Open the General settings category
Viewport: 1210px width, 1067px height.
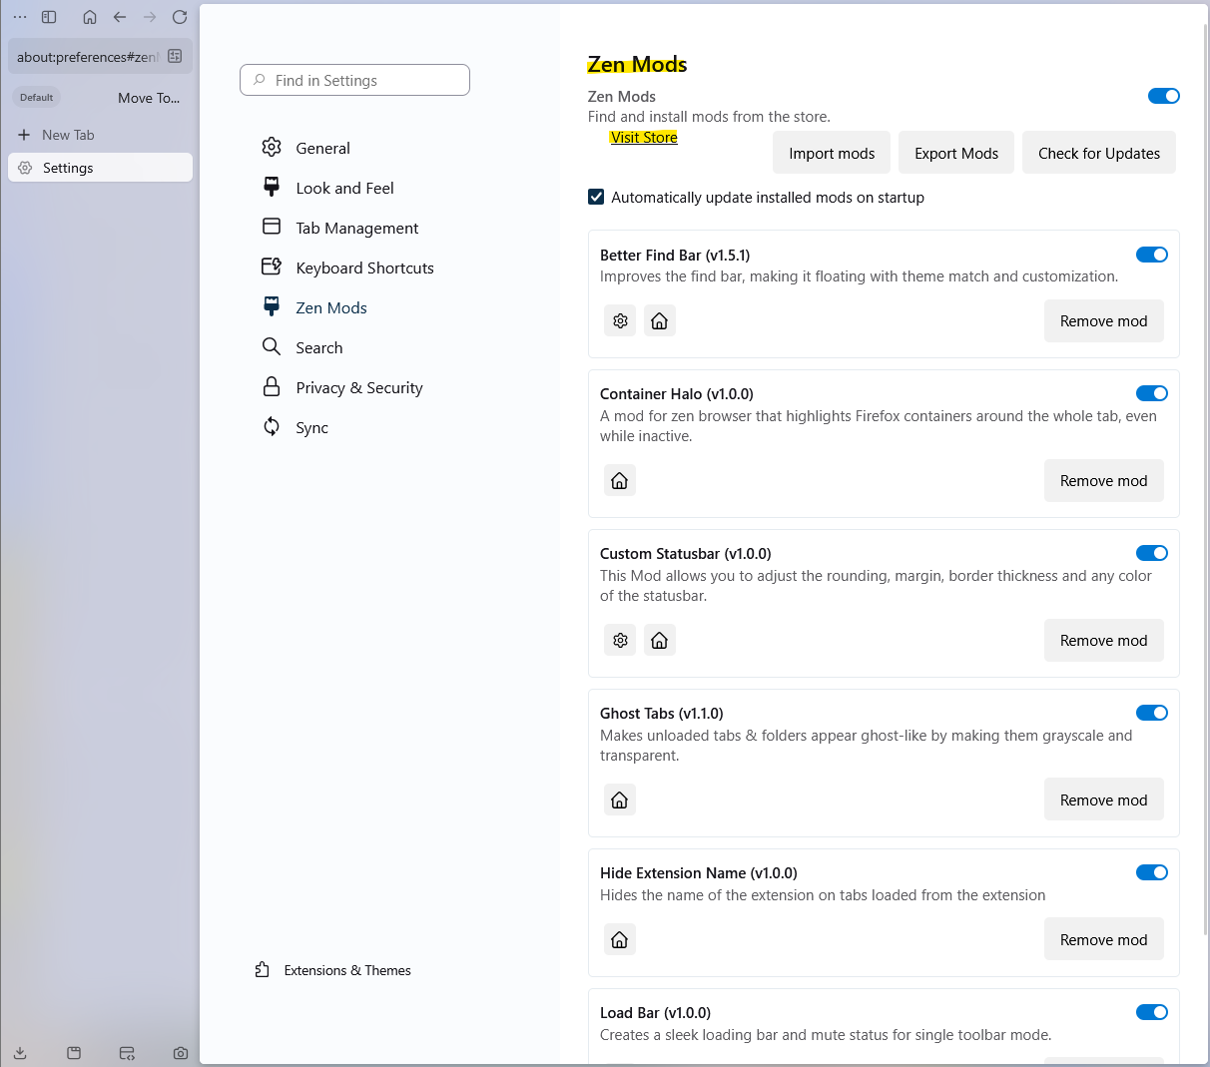point(322,148)
